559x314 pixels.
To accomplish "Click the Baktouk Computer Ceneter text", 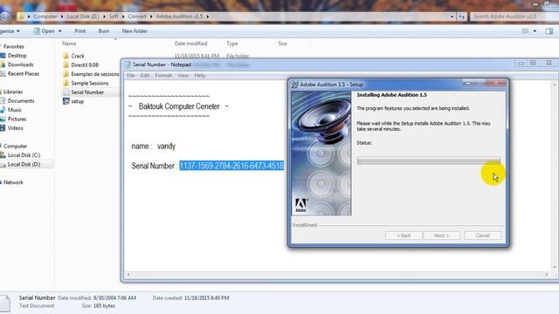I will point(179,106).
